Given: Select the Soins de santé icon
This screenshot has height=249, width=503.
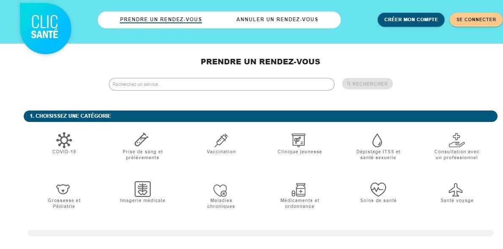Looking at the screenshot, I should [x=378, y=188].
